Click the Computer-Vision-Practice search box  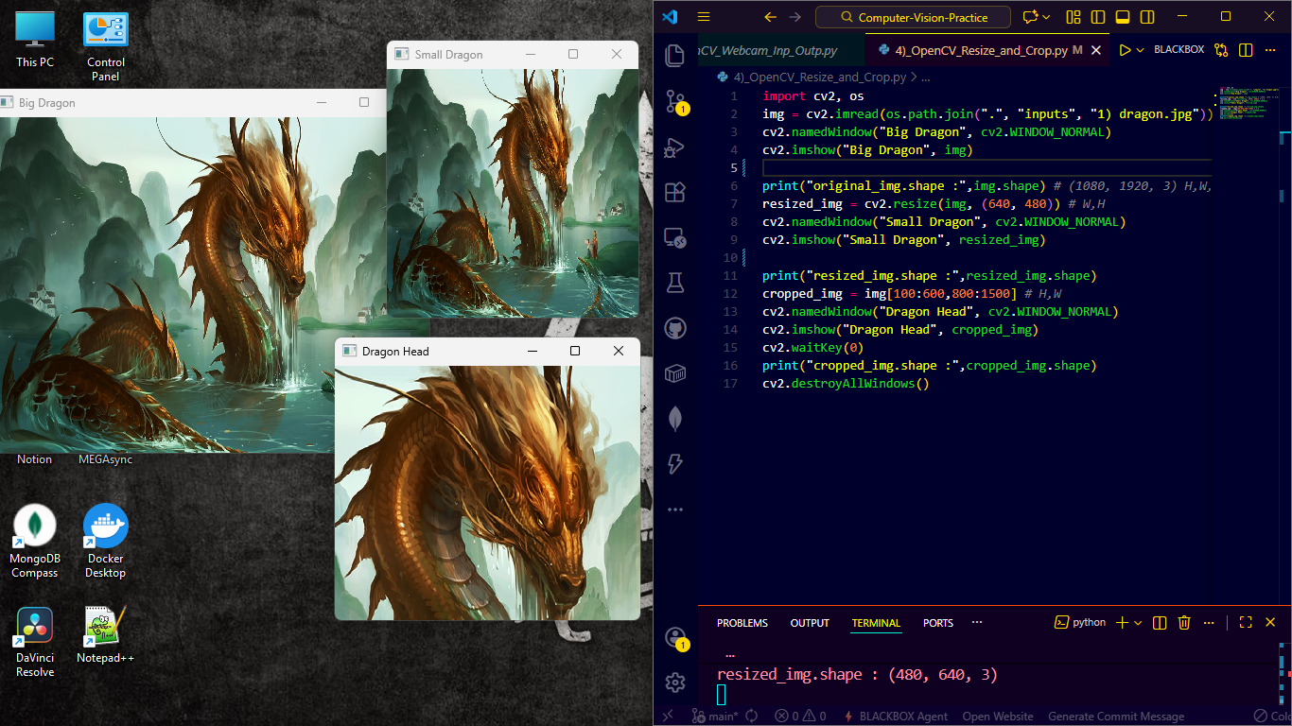coord(913,17)
